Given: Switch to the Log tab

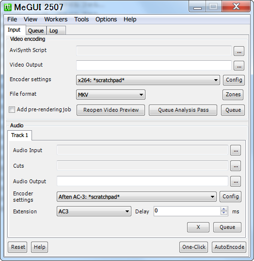Looking at the screenshot, I should pyautogui.click(x=56, y=31).
